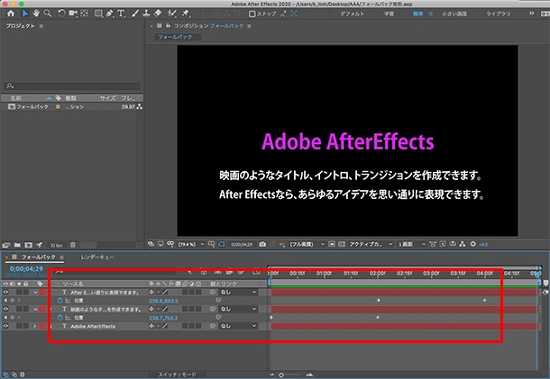Select the Hand tool
Screen dimensions: 550x379
[36, 14]
